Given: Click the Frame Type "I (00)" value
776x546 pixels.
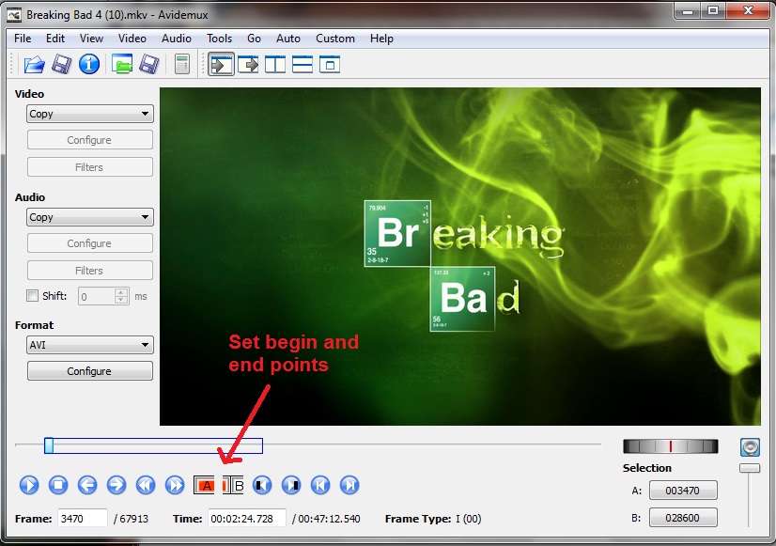Looking at the screenshot, I should (x=469, y=519).
